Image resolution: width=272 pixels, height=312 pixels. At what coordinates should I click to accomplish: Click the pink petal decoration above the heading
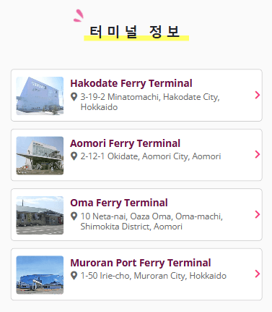79,16
